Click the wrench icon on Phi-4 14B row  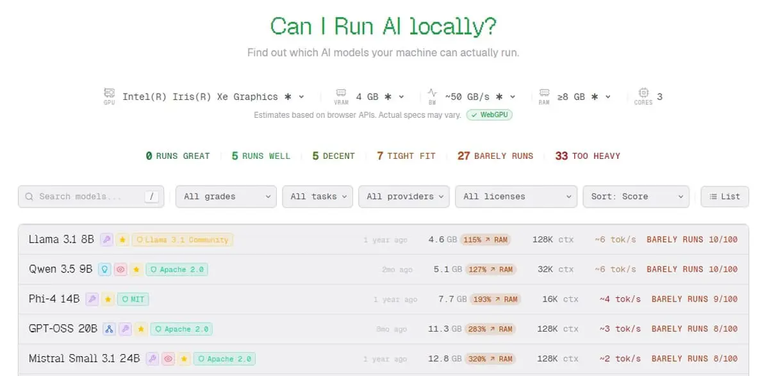pos(92,299)
